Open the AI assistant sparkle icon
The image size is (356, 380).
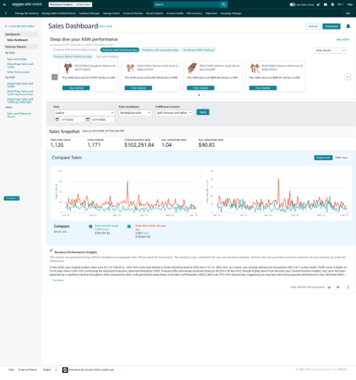(x=318, y=4)
